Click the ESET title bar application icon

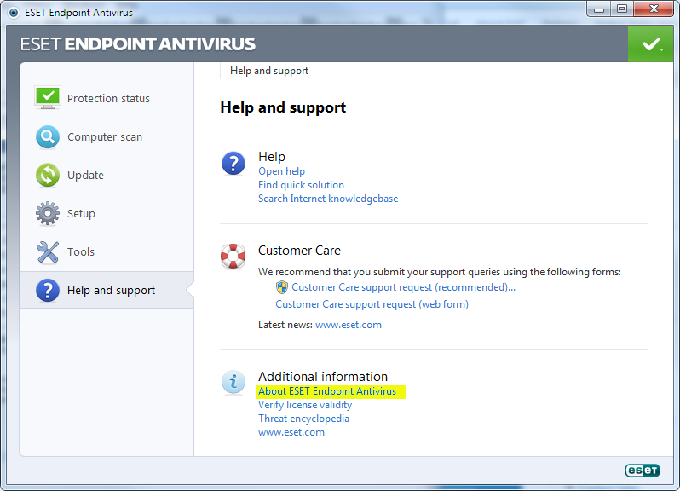[14, 13]
